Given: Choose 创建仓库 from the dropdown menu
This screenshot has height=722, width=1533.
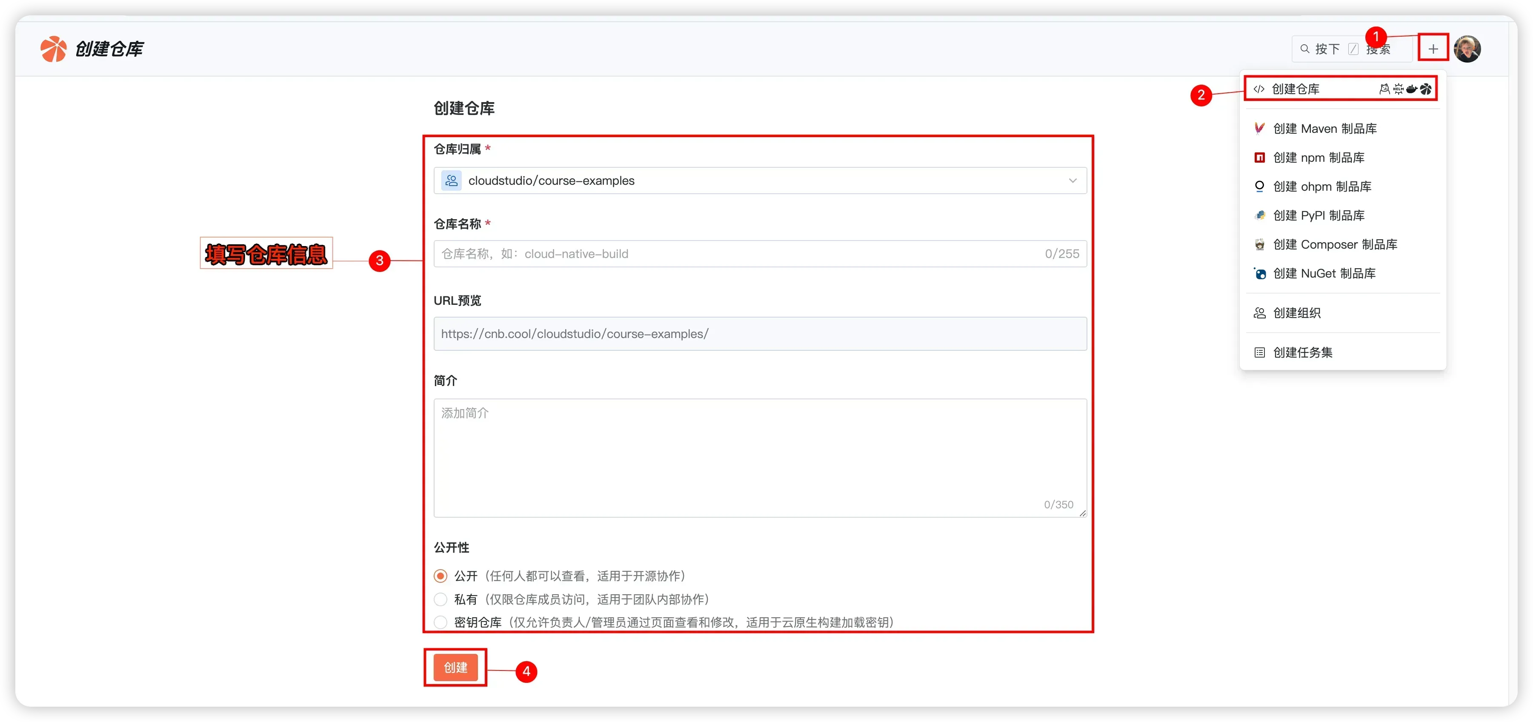Looking at the screenshot, I should (x=1295, y=89).
